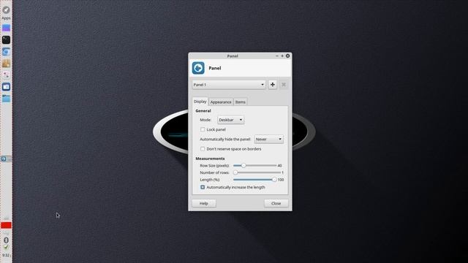
Task: Select the Panel task button in deskbar
Action: [x=6, y=159]
